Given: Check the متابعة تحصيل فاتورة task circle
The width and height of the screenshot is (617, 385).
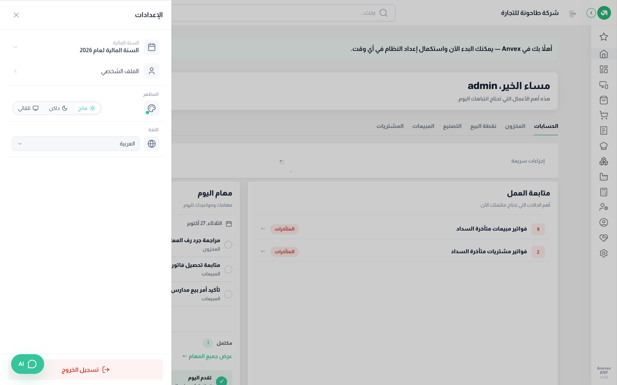Looking at the screenshot, I should coord(228,269).
